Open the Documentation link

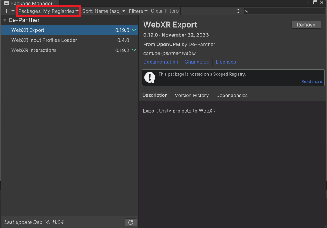coord(161,62)
